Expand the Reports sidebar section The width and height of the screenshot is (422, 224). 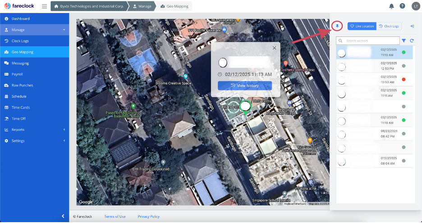pos(34,130)
